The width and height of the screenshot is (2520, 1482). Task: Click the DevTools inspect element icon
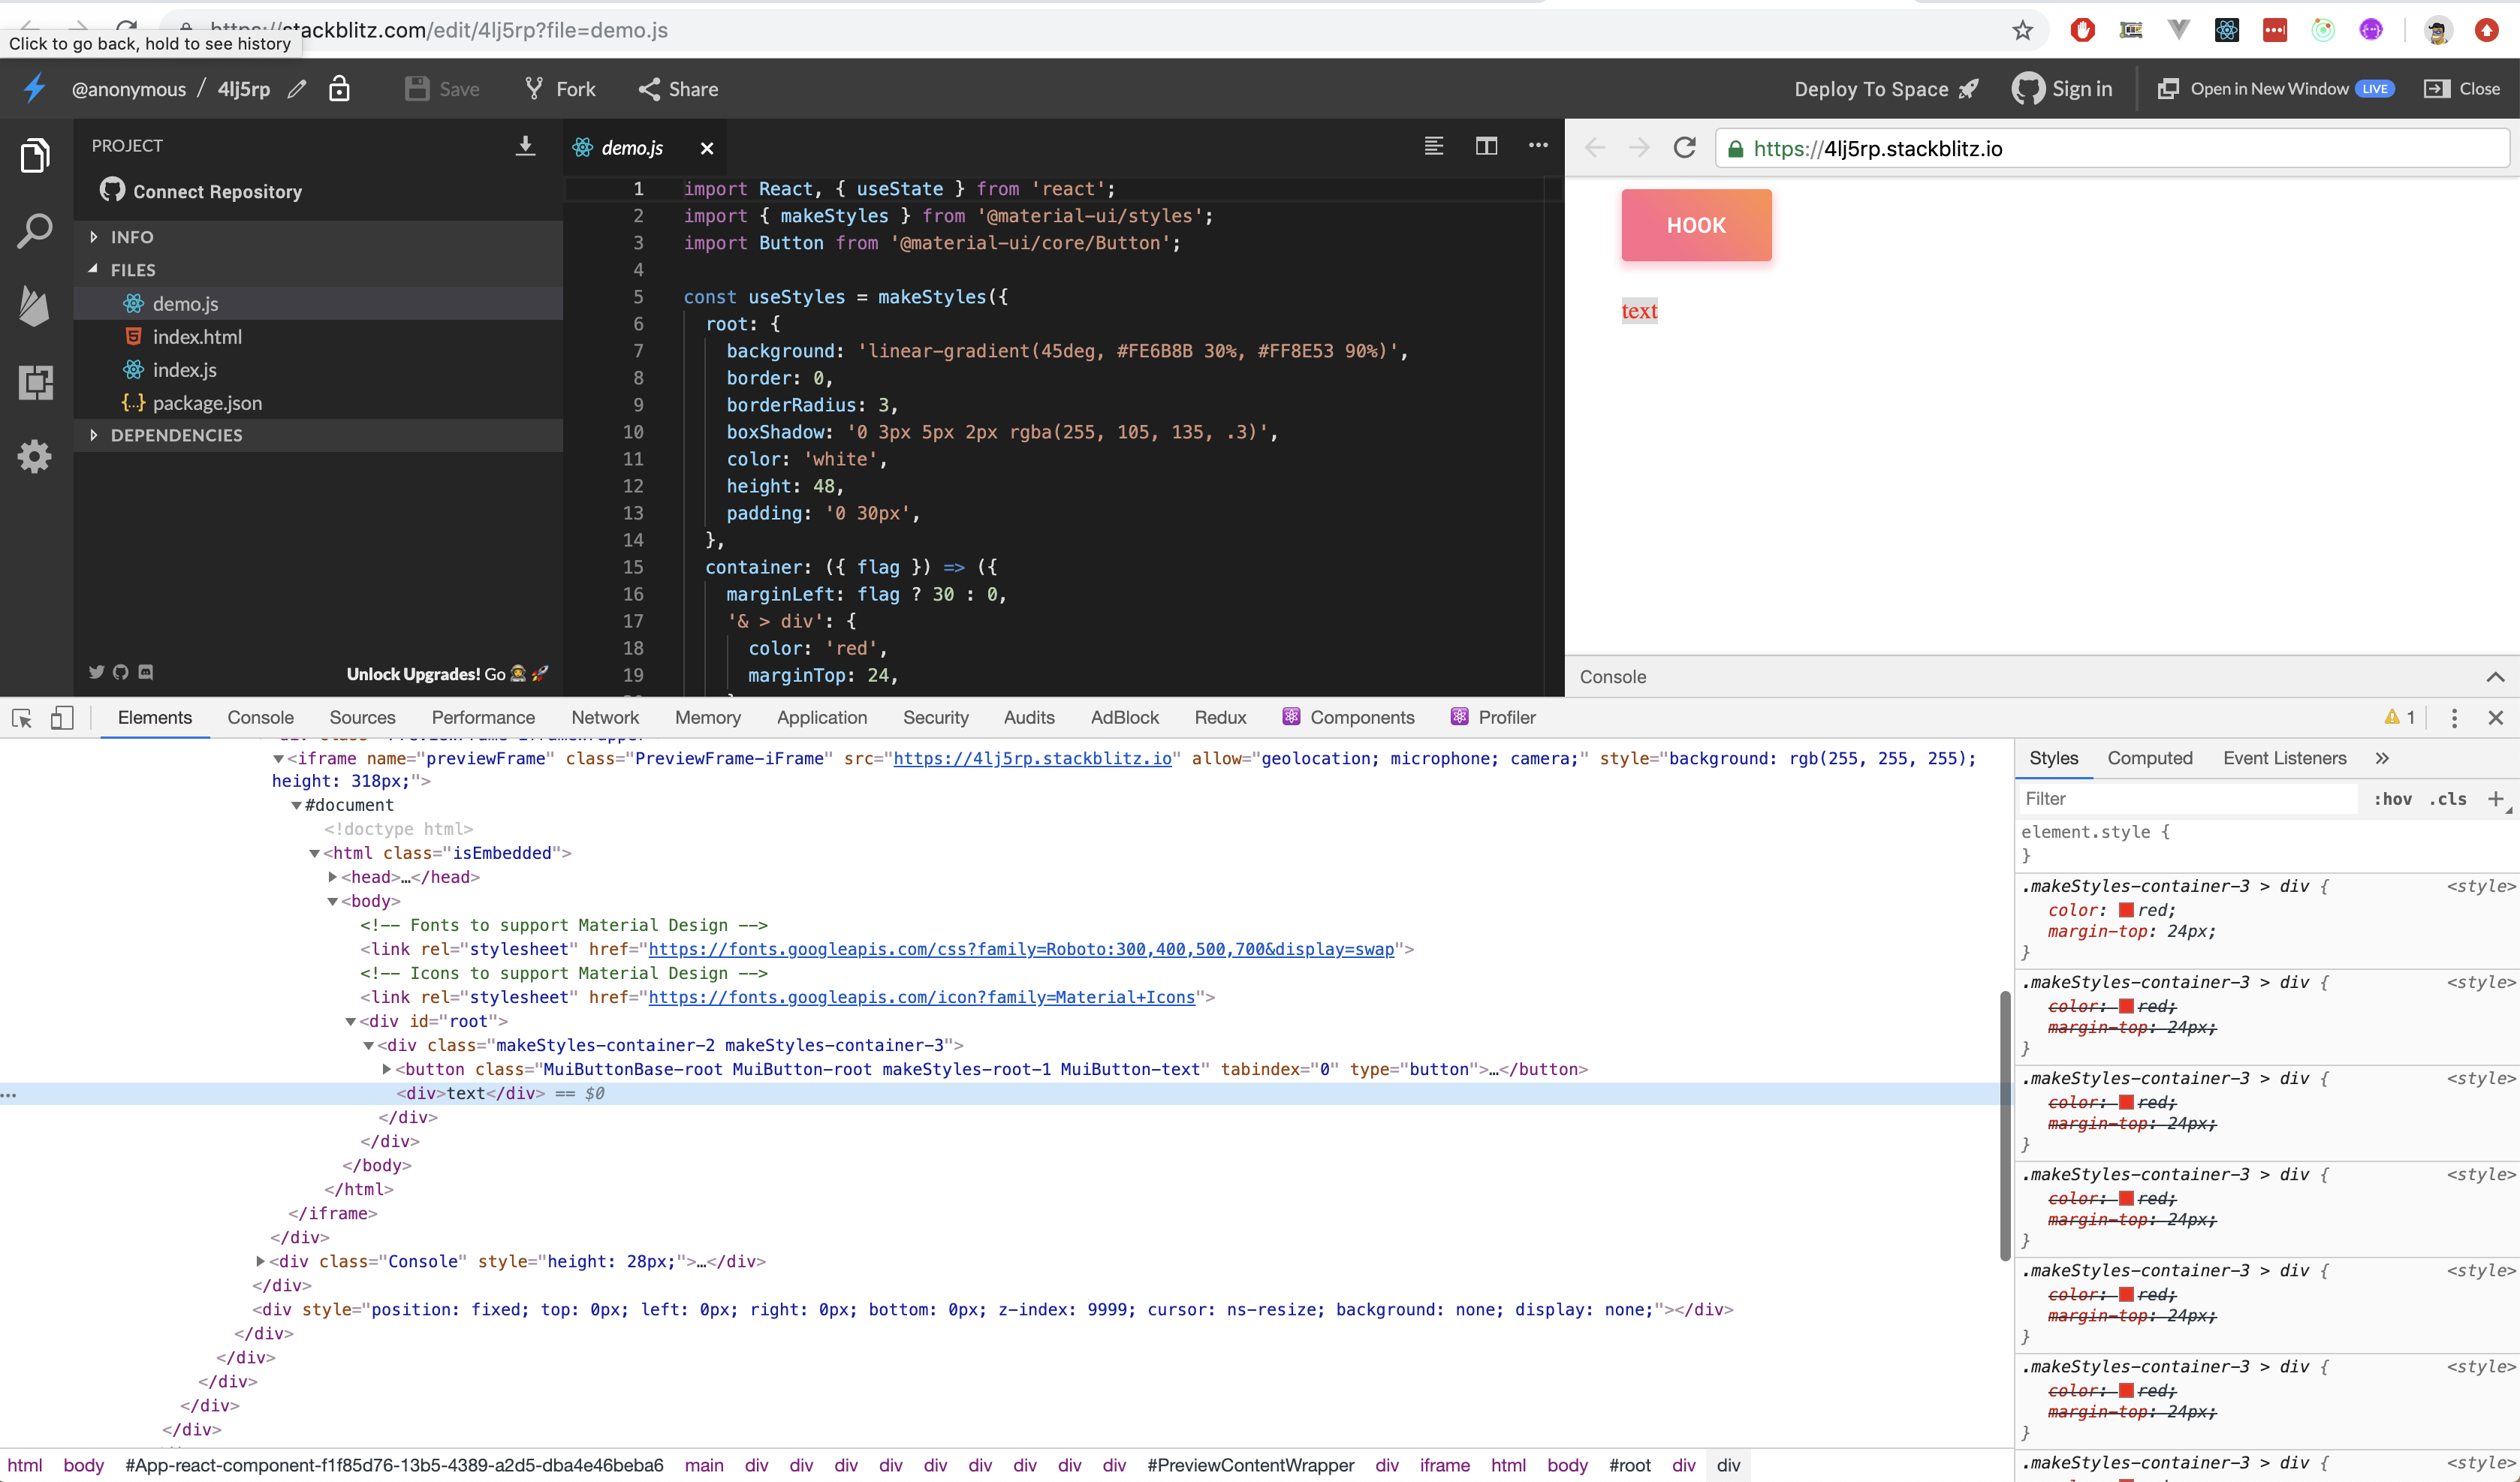[x=22, y=718]
